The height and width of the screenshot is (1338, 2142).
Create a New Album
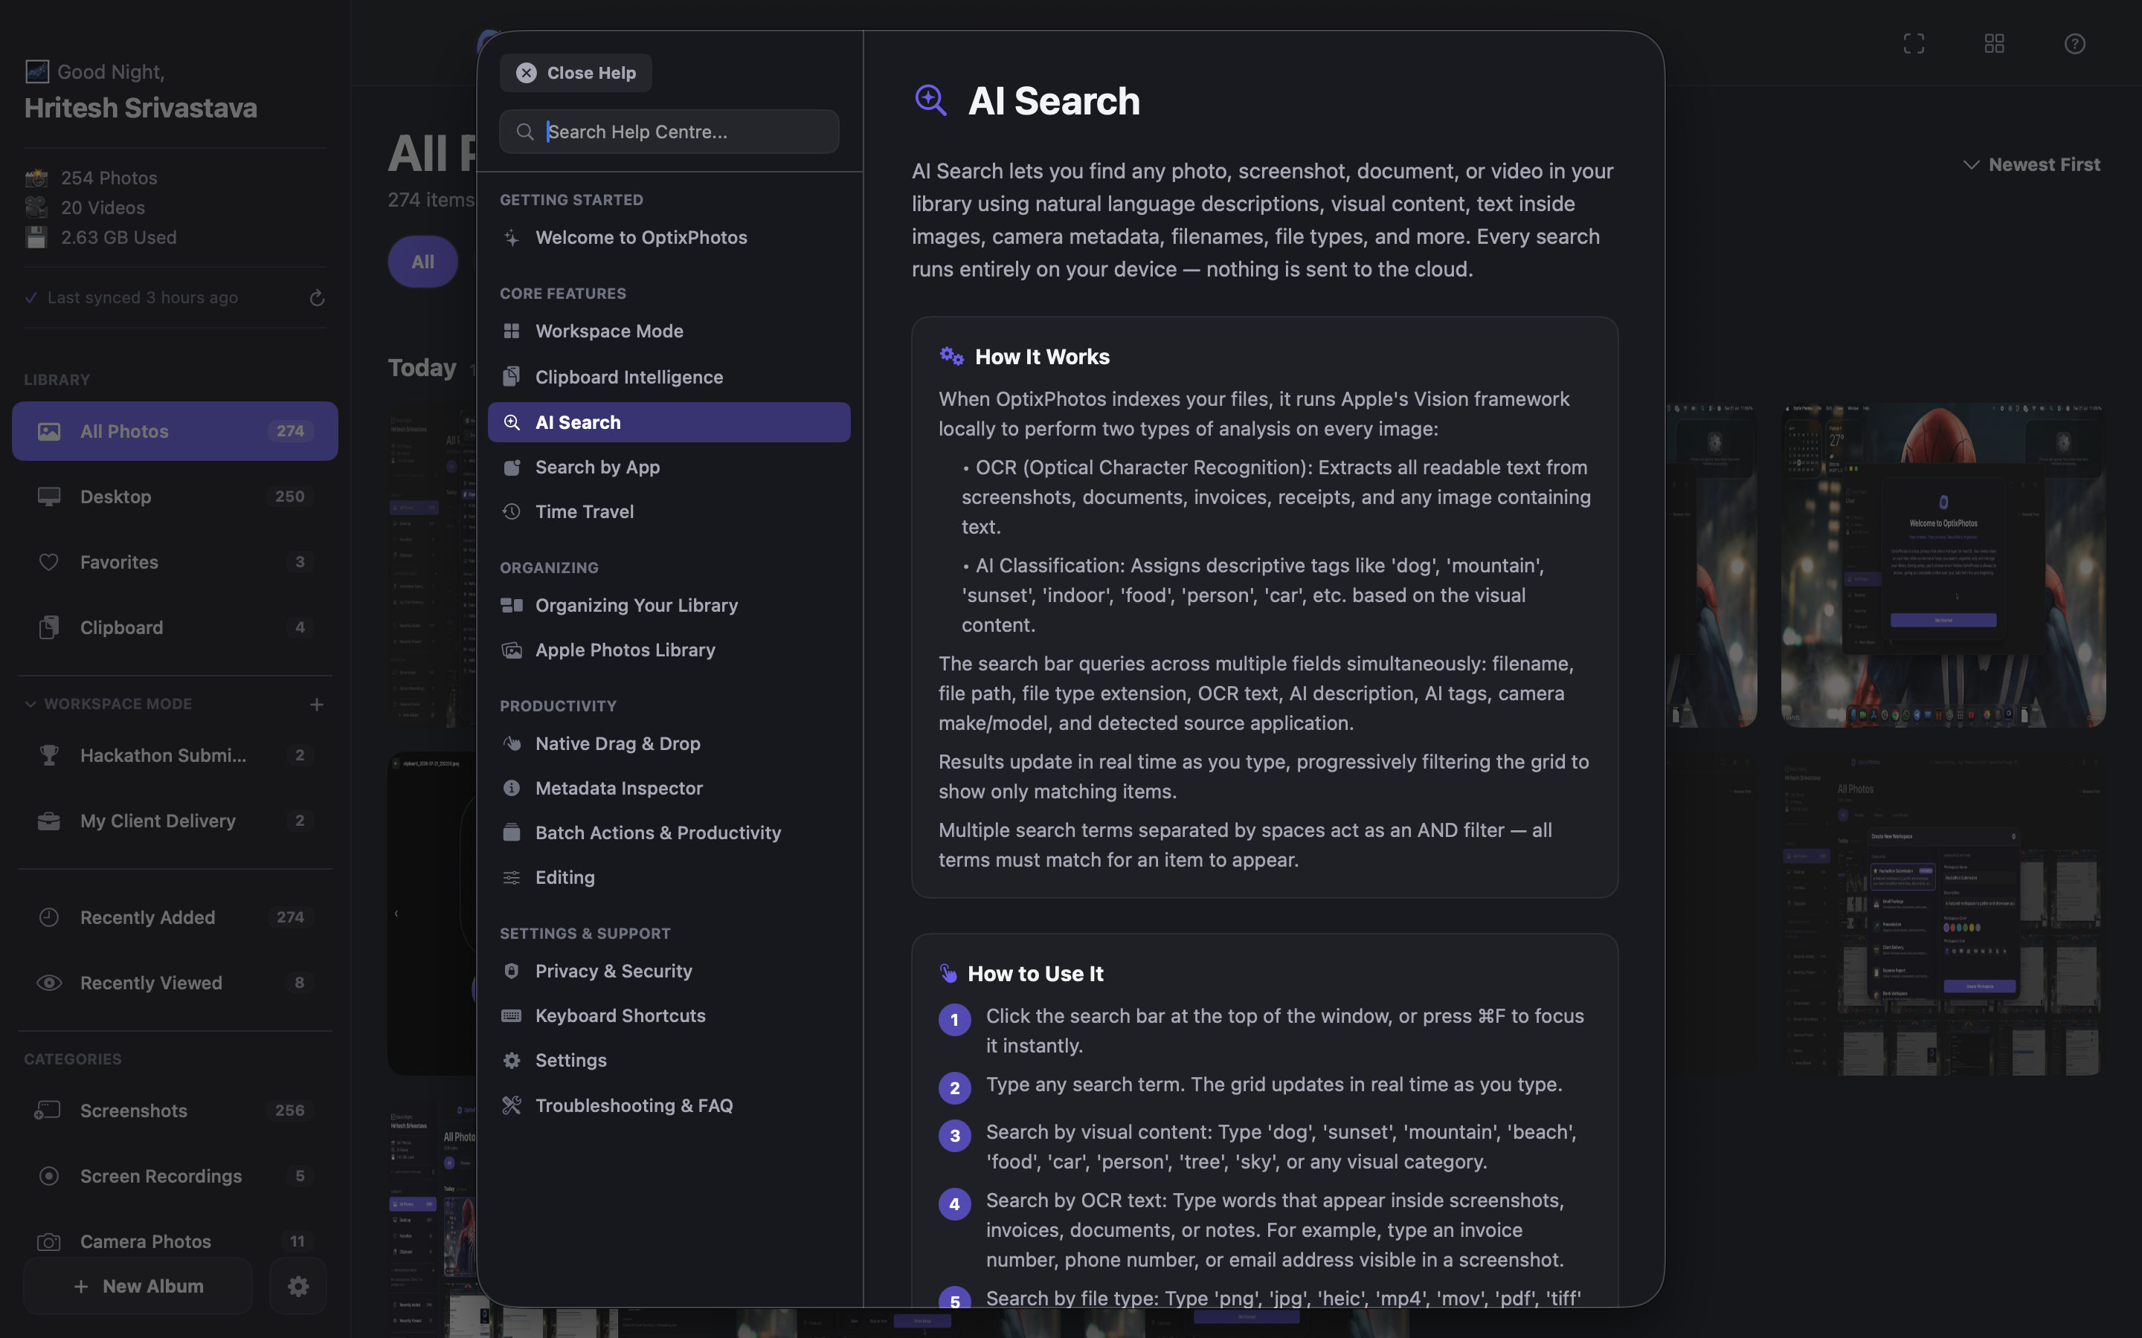point(138,1286)
